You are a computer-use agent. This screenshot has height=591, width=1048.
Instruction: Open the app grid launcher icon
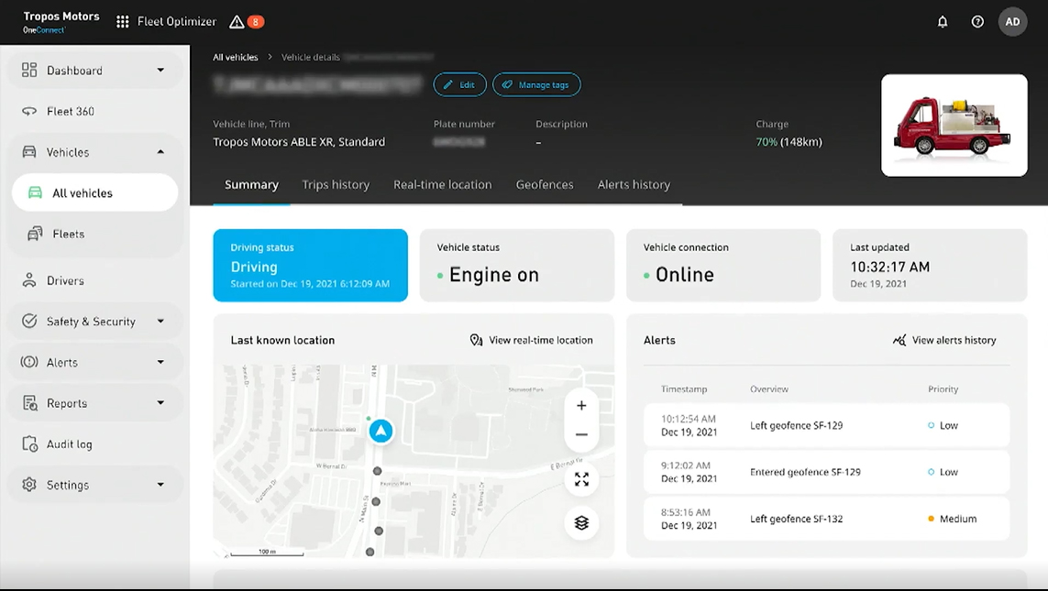[122, 22]
